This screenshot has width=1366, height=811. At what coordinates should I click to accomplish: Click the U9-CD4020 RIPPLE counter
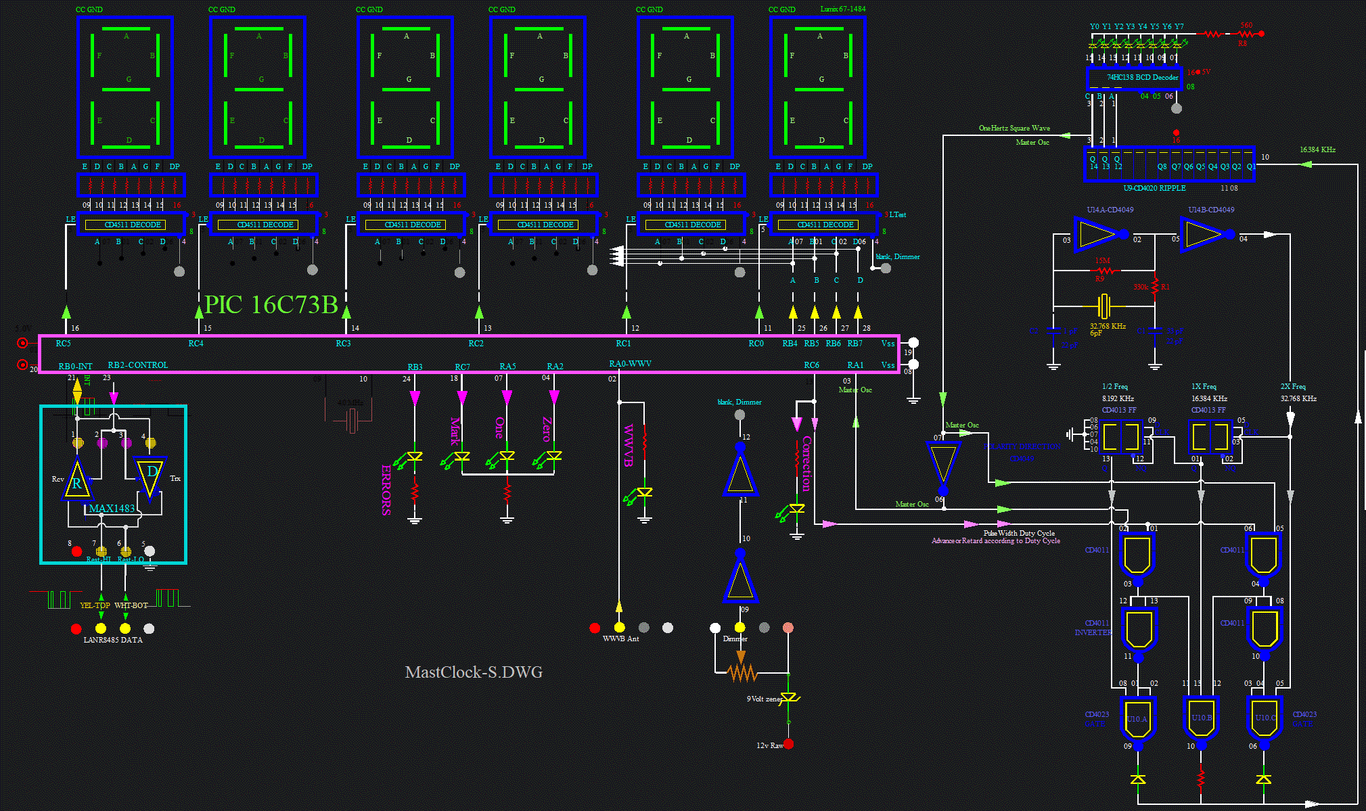1169,162
